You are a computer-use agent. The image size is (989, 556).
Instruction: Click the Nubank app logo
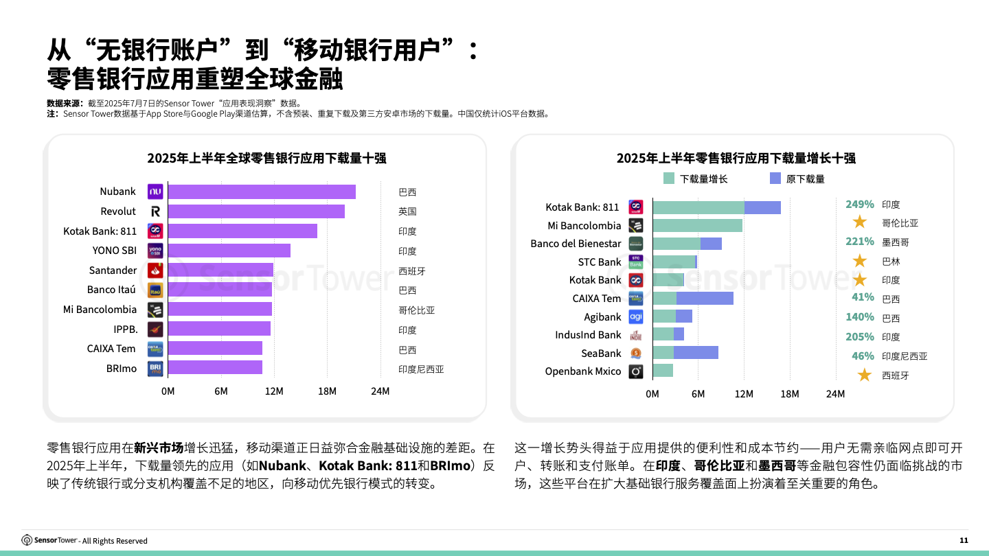(x=155, y=192)
